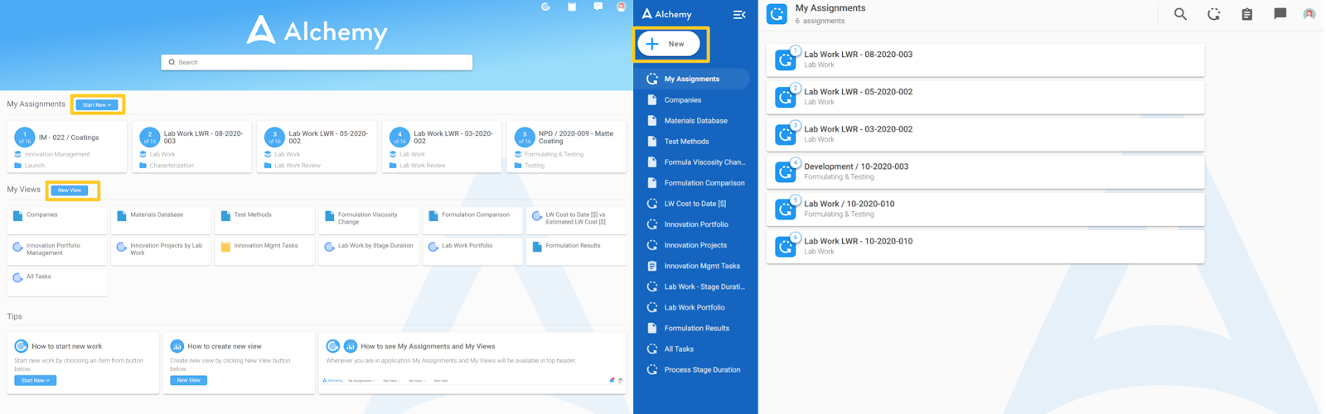1326x414 pixels.
Task: Click the icon of Lab Work LWR - 05-2020-002 row
Action: pyautogui.click(x=785, y=97)
